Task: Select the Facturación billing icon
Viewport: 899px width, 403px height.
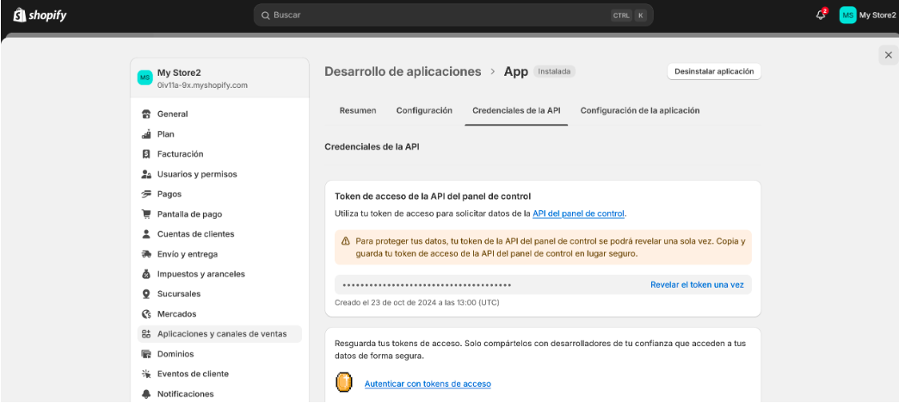Action: [146, 154]
